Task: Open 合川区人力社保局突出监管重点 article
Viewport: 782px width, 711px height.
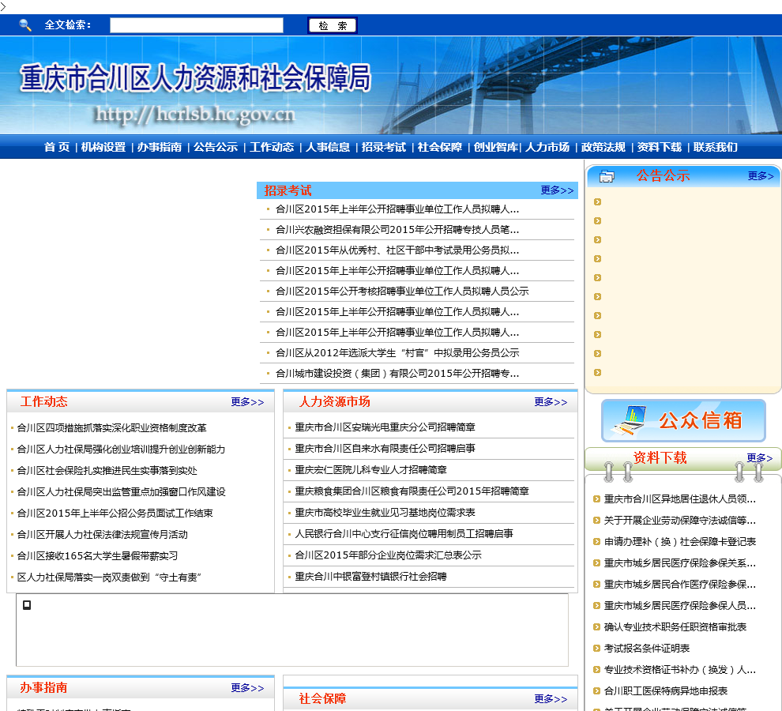Action: [x=121, y=492]
